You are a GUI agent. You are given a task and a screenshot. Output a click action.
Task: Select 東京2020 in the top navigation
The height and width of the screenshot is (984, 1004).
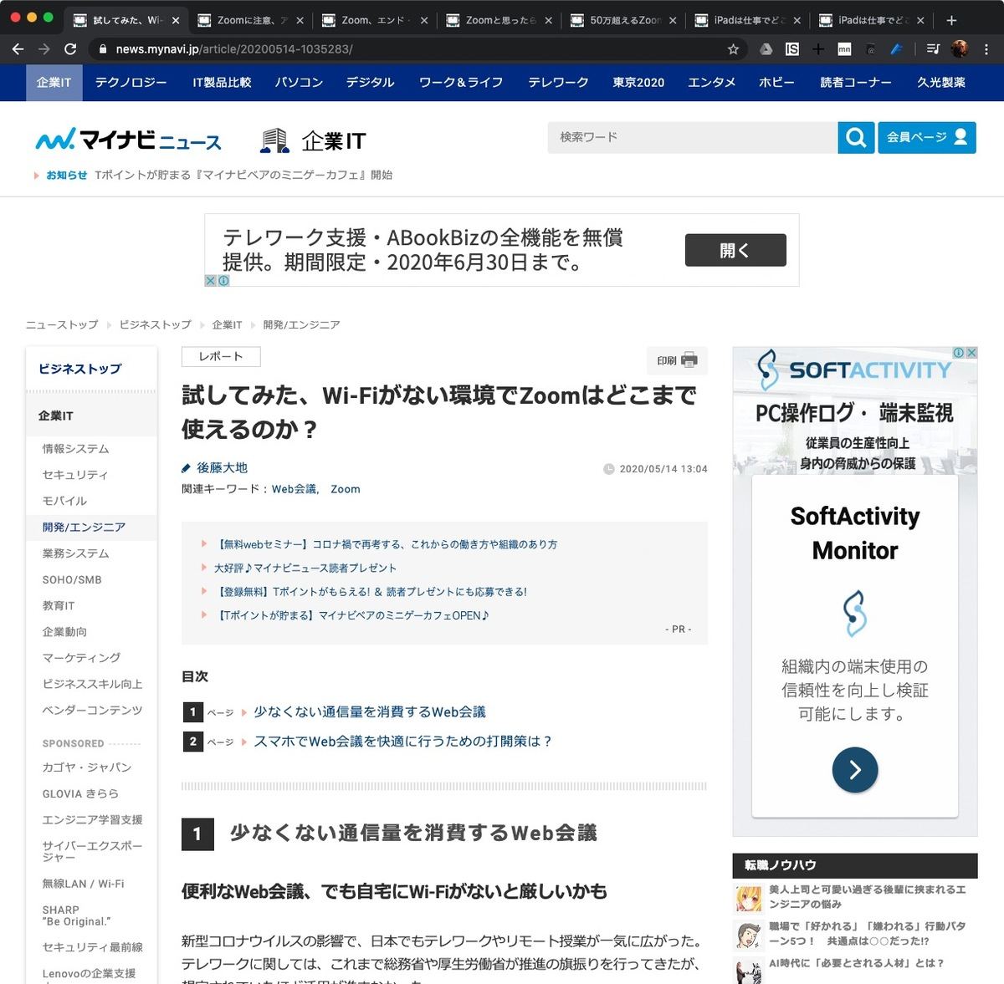click(x=638, y=83)
